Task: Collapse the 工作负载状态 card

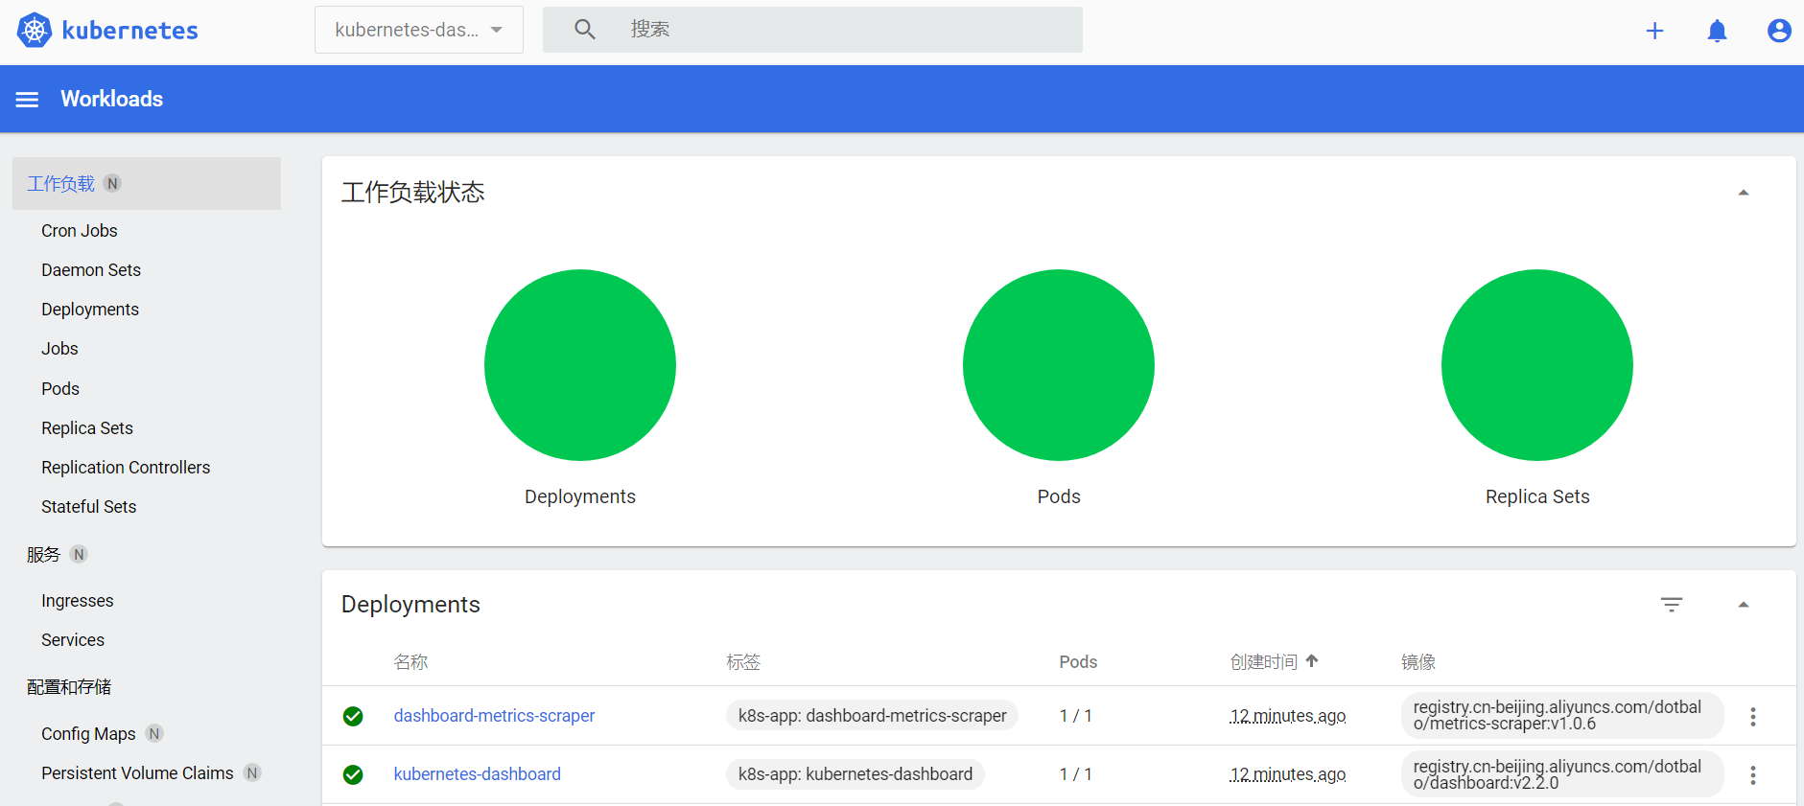Action: [1744, 193]
